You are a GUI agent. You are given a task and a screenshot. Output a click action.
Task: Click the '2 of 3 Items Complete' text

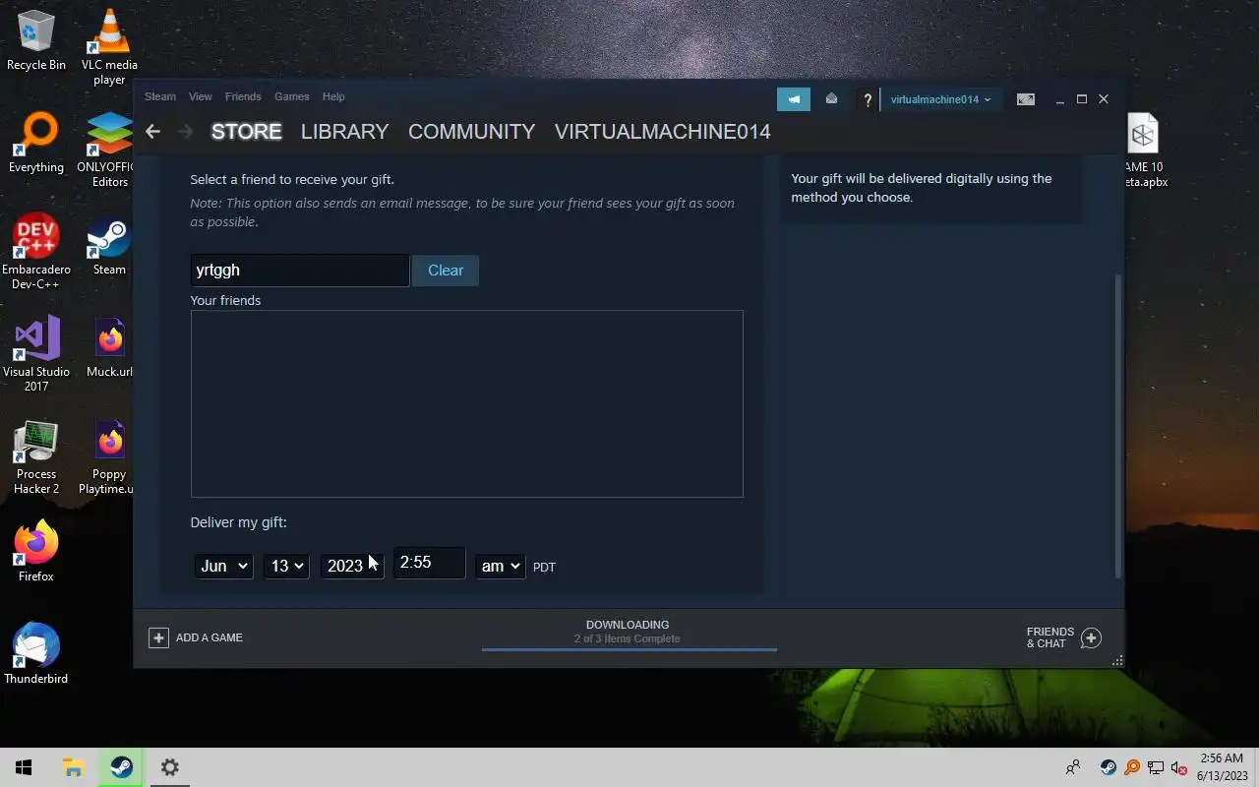[x=627, y=638]
